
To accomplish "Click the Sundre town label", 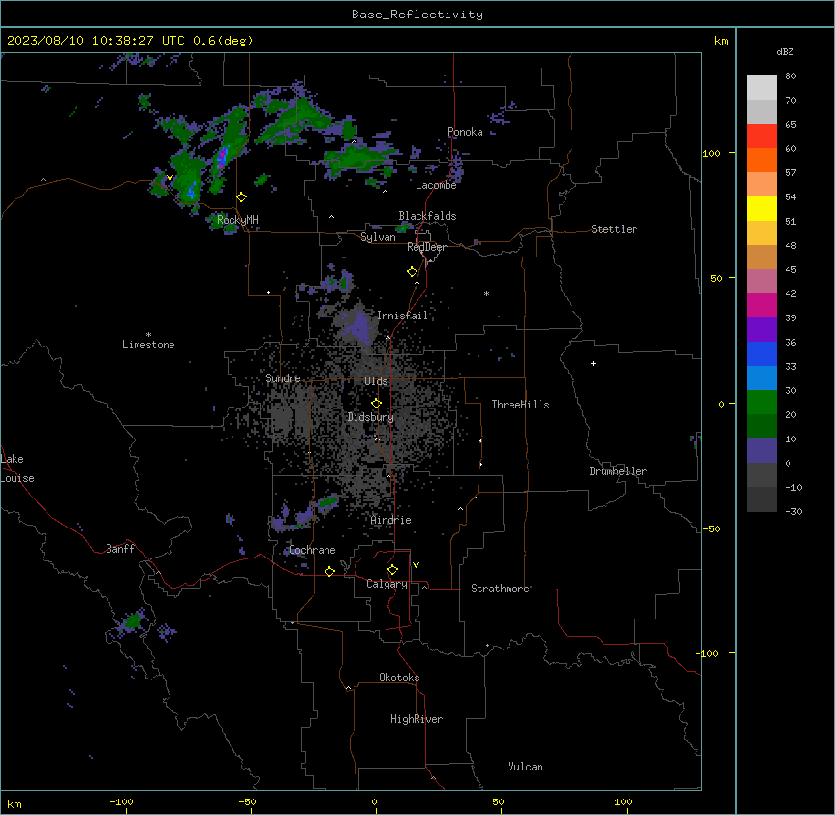I will pos(283,378).
